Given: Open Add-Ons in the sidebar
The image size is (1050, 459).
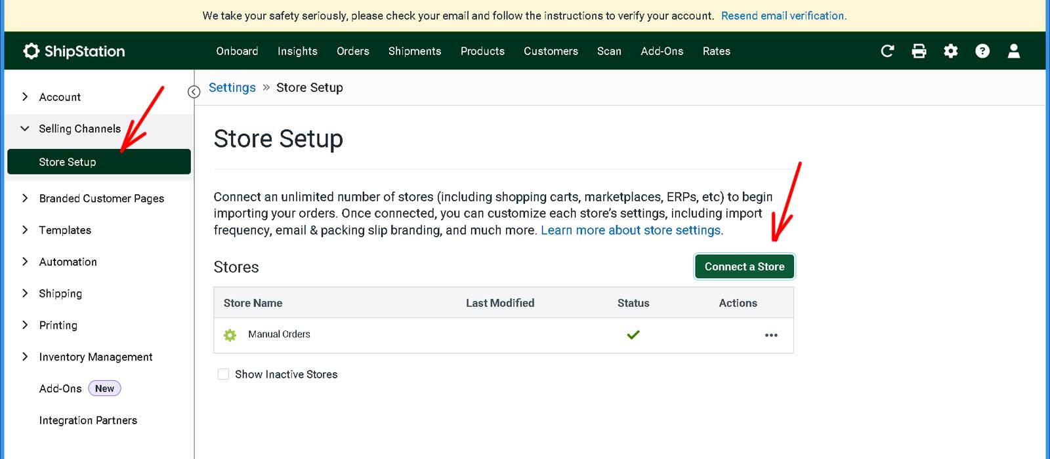Looking at the screenshot, I should pyautogui.click(x=60, y=388).
